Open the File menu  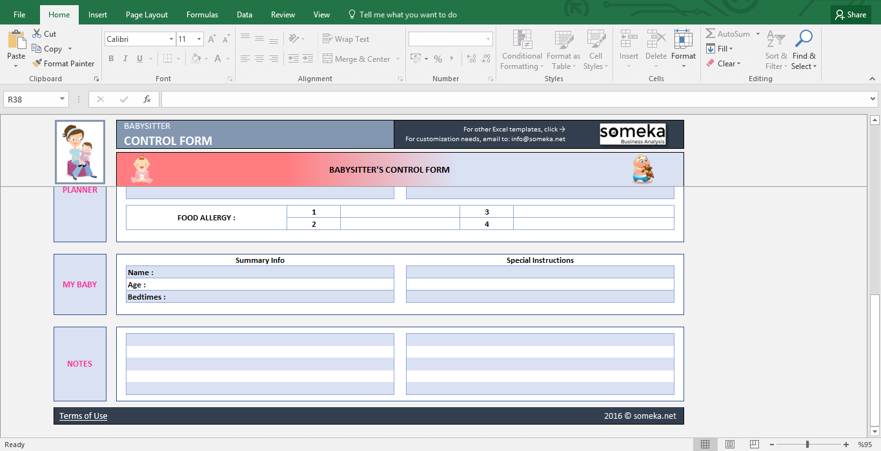point(19,15)
